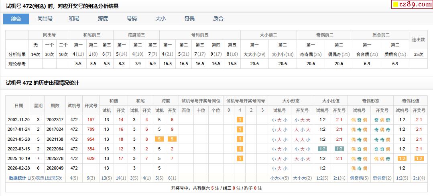
Task: Click the 大大小(29) analysis result cell
Action: pos(254,54)
